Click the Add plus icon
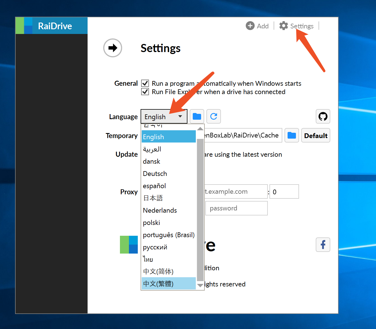This screenshot has width=376, height=329. pos(250,26)
